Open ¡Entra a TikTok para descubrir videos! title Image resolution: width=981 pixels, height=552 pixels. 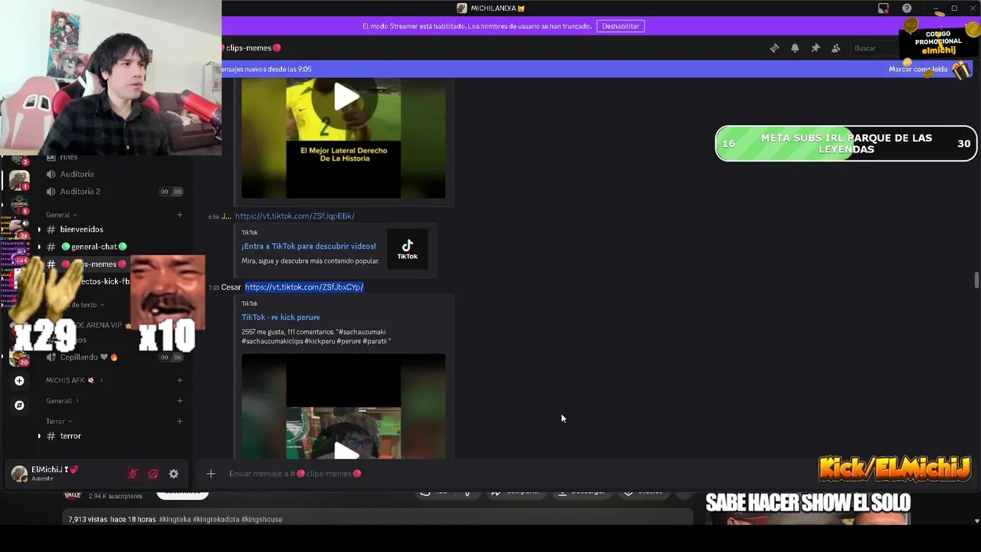coord(309,246)
